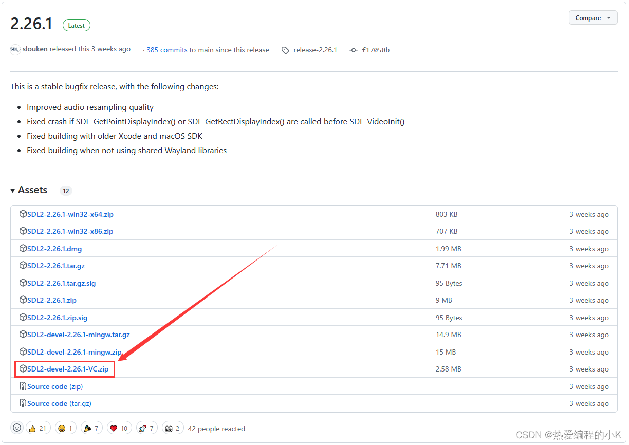Click package icon beside SDL2-2.26.1-win32-x86.zip
This screenshot has width=629, height=445.
coord(23,231)
